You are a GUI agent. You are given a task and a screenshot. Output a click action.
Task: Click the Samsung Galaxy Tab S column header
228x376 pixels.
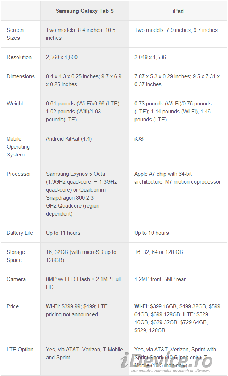tap(85, 11)
